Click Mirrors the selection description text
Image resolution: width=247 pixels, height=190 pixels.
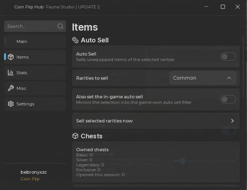(x=134, y=103)
